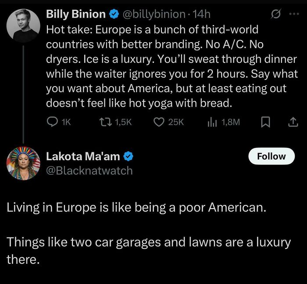307x284 pixels.
Task: Click the Billy Binion display name
Action: (75, 14)
